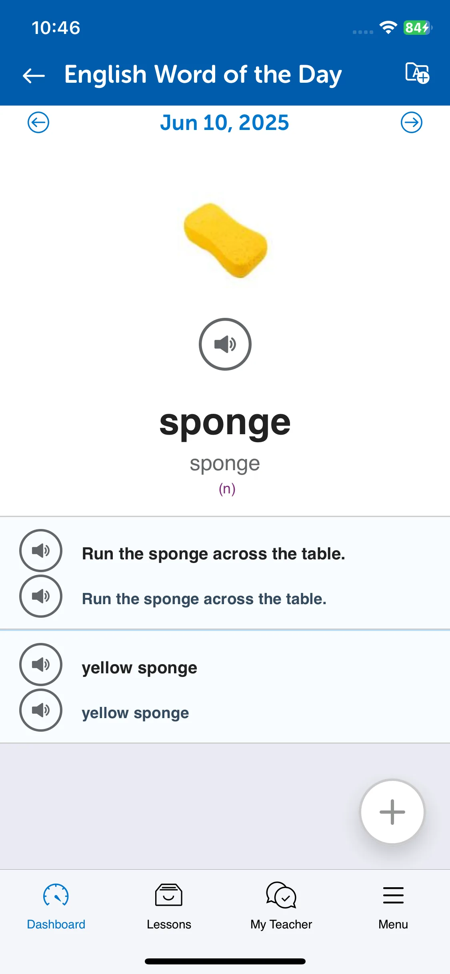450x974 pixels.
Task: Play first audio for 'yellow sponge'
Action: pyautogui.click(x=41, y=665)
